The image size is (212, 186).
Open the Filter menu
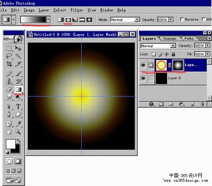click(77, 10)
